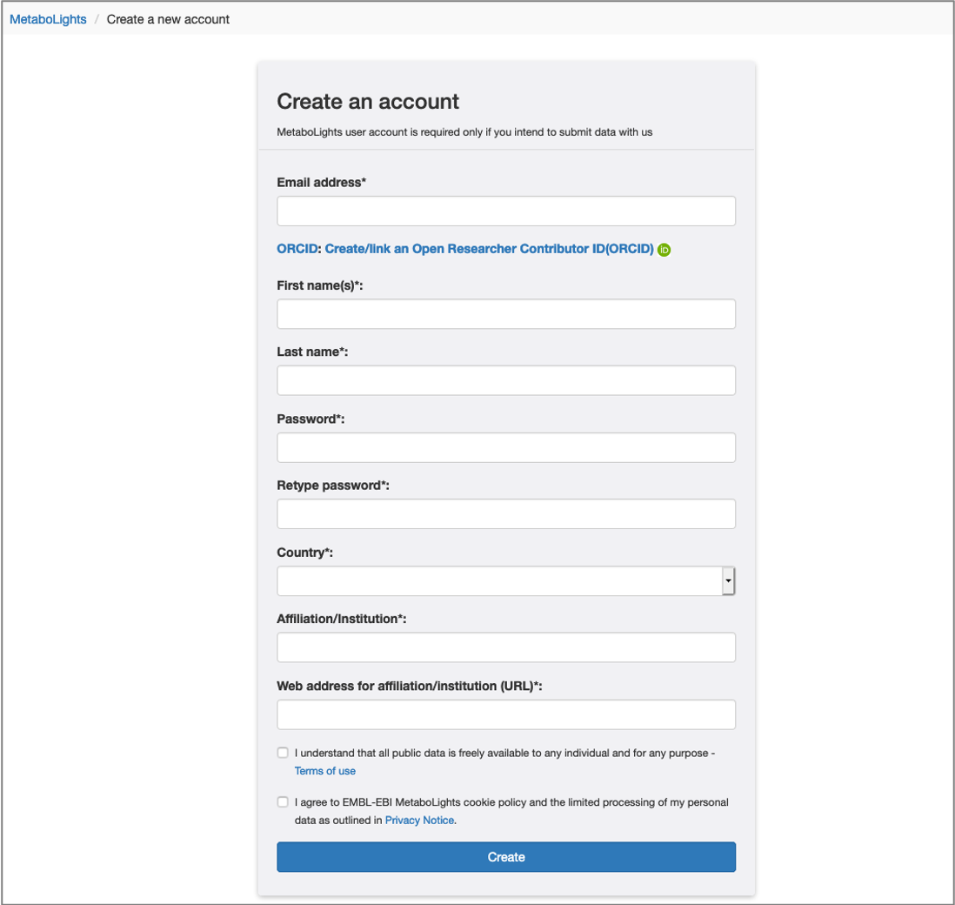This screenshot has height=905, width=955.
Task: Select the 'Create a new account' breadcrumb
Action: [x=168, y=19]
